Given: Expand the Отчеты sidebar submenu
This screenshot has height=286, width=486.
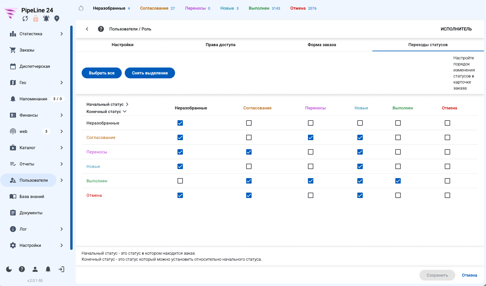Looking at the screenshot, I should [61, 164].
